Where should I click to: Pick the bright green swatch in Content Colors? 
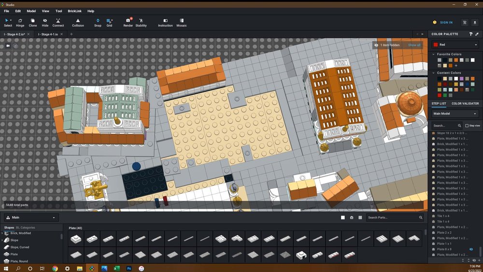tap(445, 95)
